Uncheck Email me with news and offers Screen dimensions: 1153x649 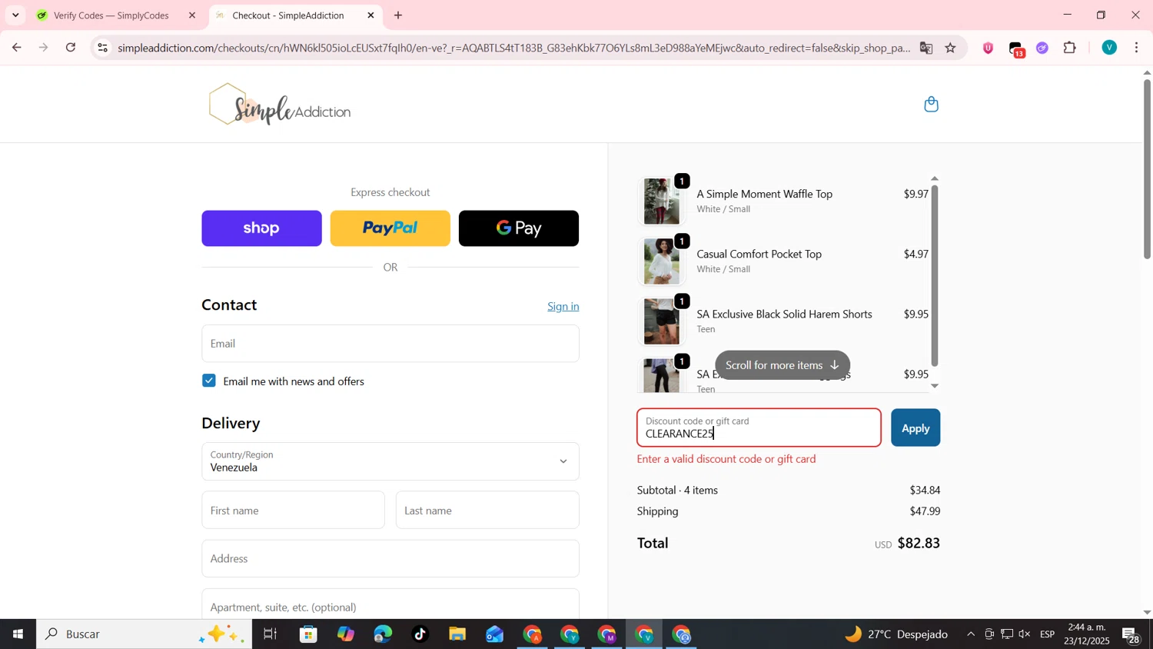[x=209, y=381]
